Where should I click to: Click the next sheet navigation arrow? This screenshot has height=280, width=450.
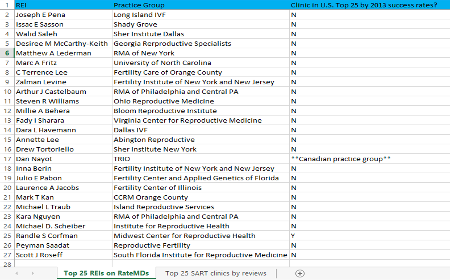pos(33,273)
